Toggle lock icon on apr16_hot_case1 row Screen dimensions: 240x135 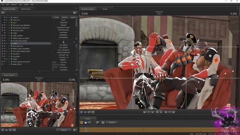click(x=2, y=30)
